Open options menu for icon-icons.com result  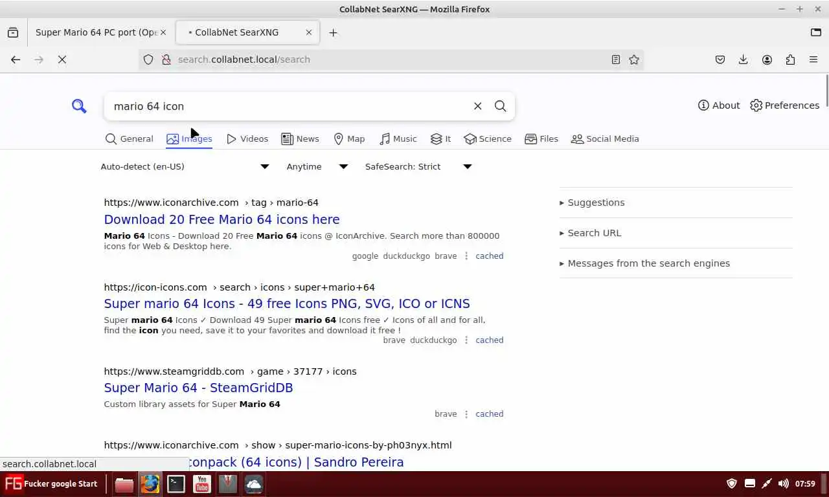coord(466,340)
